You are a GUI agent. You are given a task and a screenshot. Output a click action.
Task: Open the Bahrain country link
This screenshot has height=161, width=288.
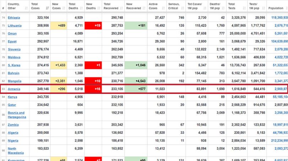tap(13, 73)
